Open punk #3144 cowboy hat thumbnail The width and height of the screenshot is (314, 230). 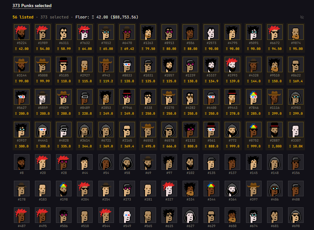(22, 64)
